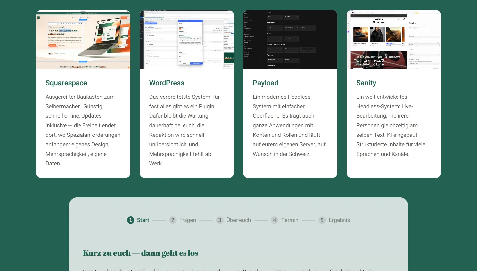Select step 5 Ergebnis in the stepper
The height and width of the screenshot is (271, 477).
point(334,220)
